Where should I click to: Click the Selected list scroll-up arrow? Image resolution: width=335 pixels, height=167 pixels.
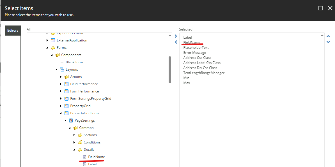322,35
